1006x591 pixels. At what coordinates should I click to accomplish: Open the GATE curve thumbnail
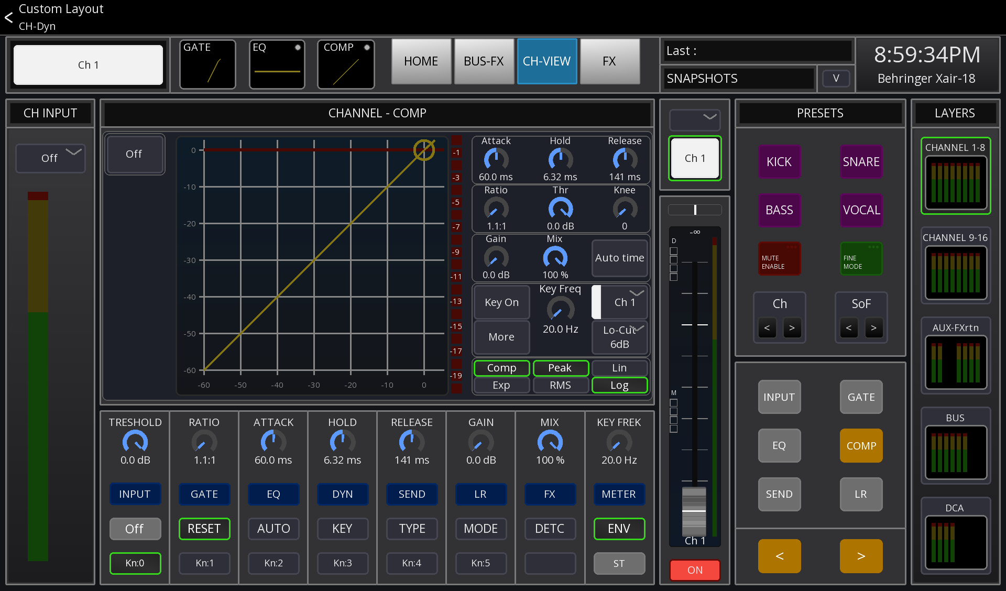point(207,64)
